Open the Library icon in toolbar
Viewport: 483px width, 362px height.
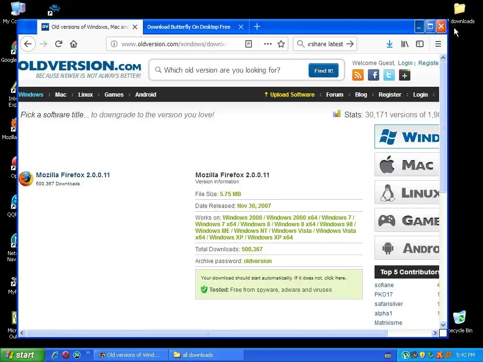(405, 44)
